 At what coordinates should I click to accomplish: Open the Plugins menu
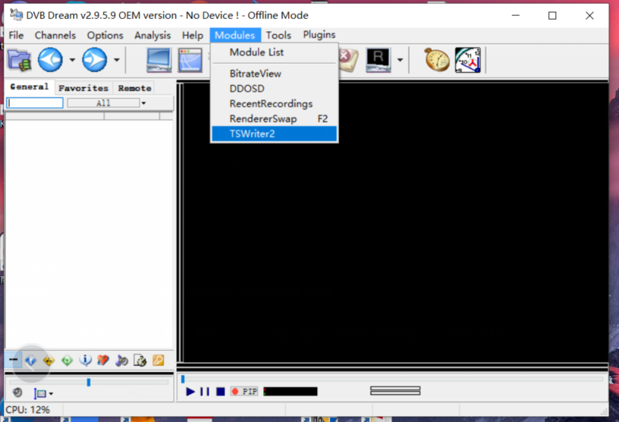319,35
